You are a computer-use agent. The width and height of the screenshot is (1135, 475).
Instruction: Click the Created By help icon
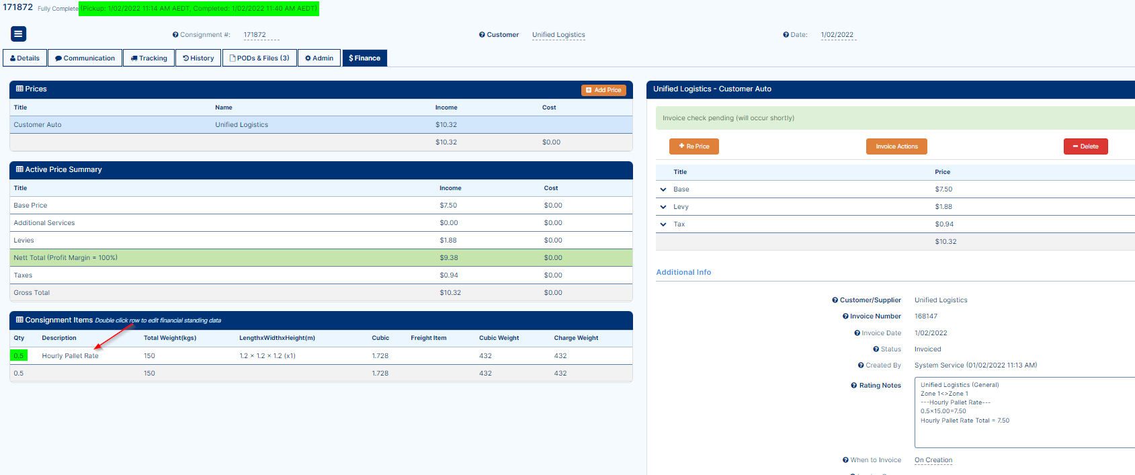click(x=861, y=365)
